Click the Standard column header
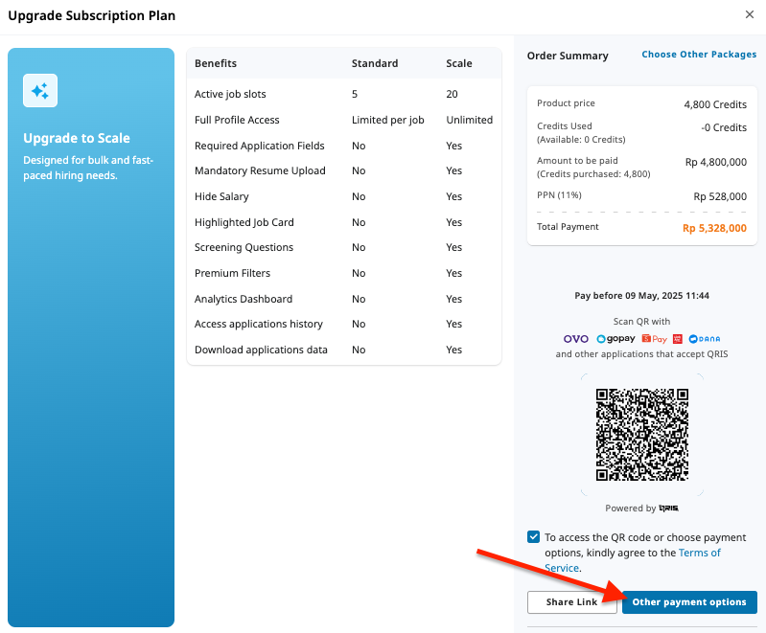 [x=375, y=63]
